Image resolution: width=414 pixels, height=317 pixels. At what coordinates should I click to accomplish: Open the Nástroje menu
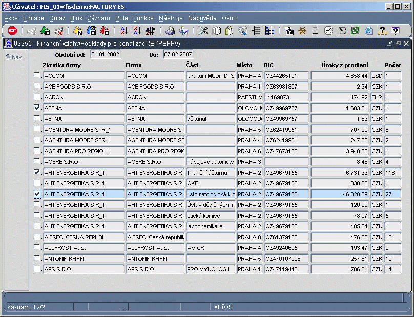pyautogui.click(x=171, y=18)
